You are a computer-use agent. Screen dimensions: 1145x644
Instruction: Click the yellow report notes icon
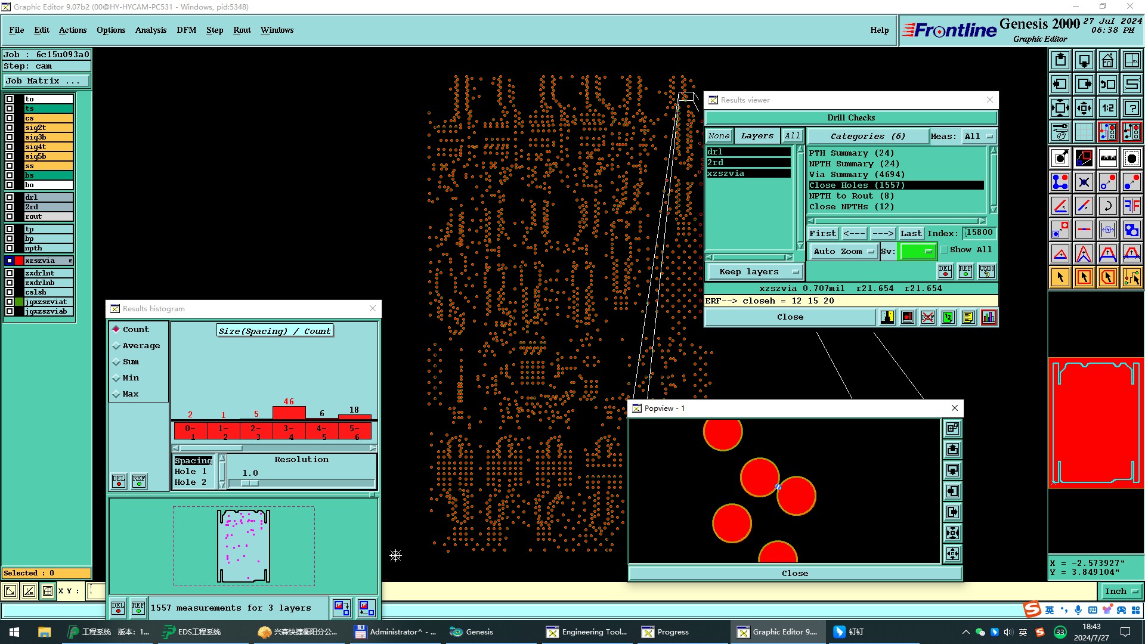coord(968,317)
